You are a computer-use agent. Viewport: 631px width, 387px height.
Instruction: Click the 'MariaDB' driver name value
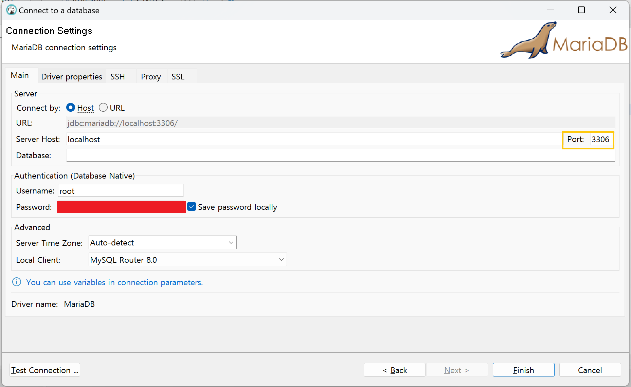[x=79, y=304]
